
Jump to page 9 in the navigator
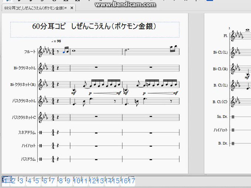coord(69,181)
